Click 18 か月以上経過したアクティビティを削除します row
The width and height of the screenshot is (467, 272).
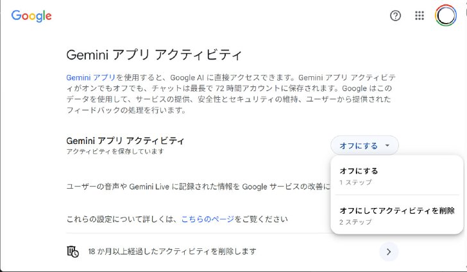(x=232, y=252)
